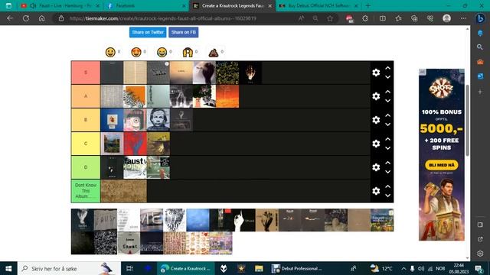Open settings gear for Dont Know This Album row
This screenshot has width=490, height=275.
tap(376, 191)
